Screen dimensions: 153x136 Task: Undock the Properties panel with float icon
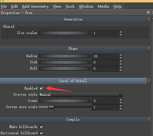click(x=148, y=13)
